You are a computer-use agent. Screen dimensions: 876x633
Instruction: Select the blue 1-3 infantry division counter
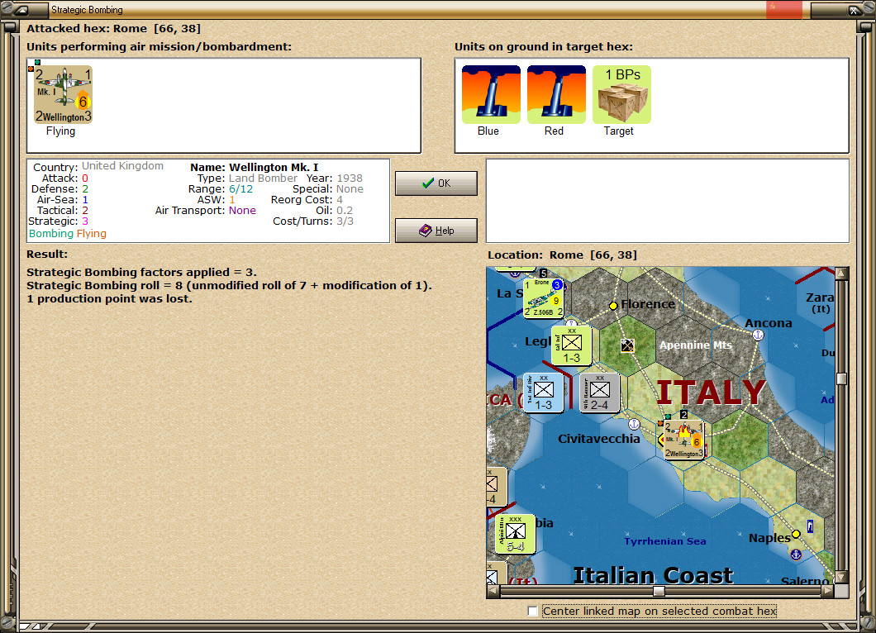point(543,393)
